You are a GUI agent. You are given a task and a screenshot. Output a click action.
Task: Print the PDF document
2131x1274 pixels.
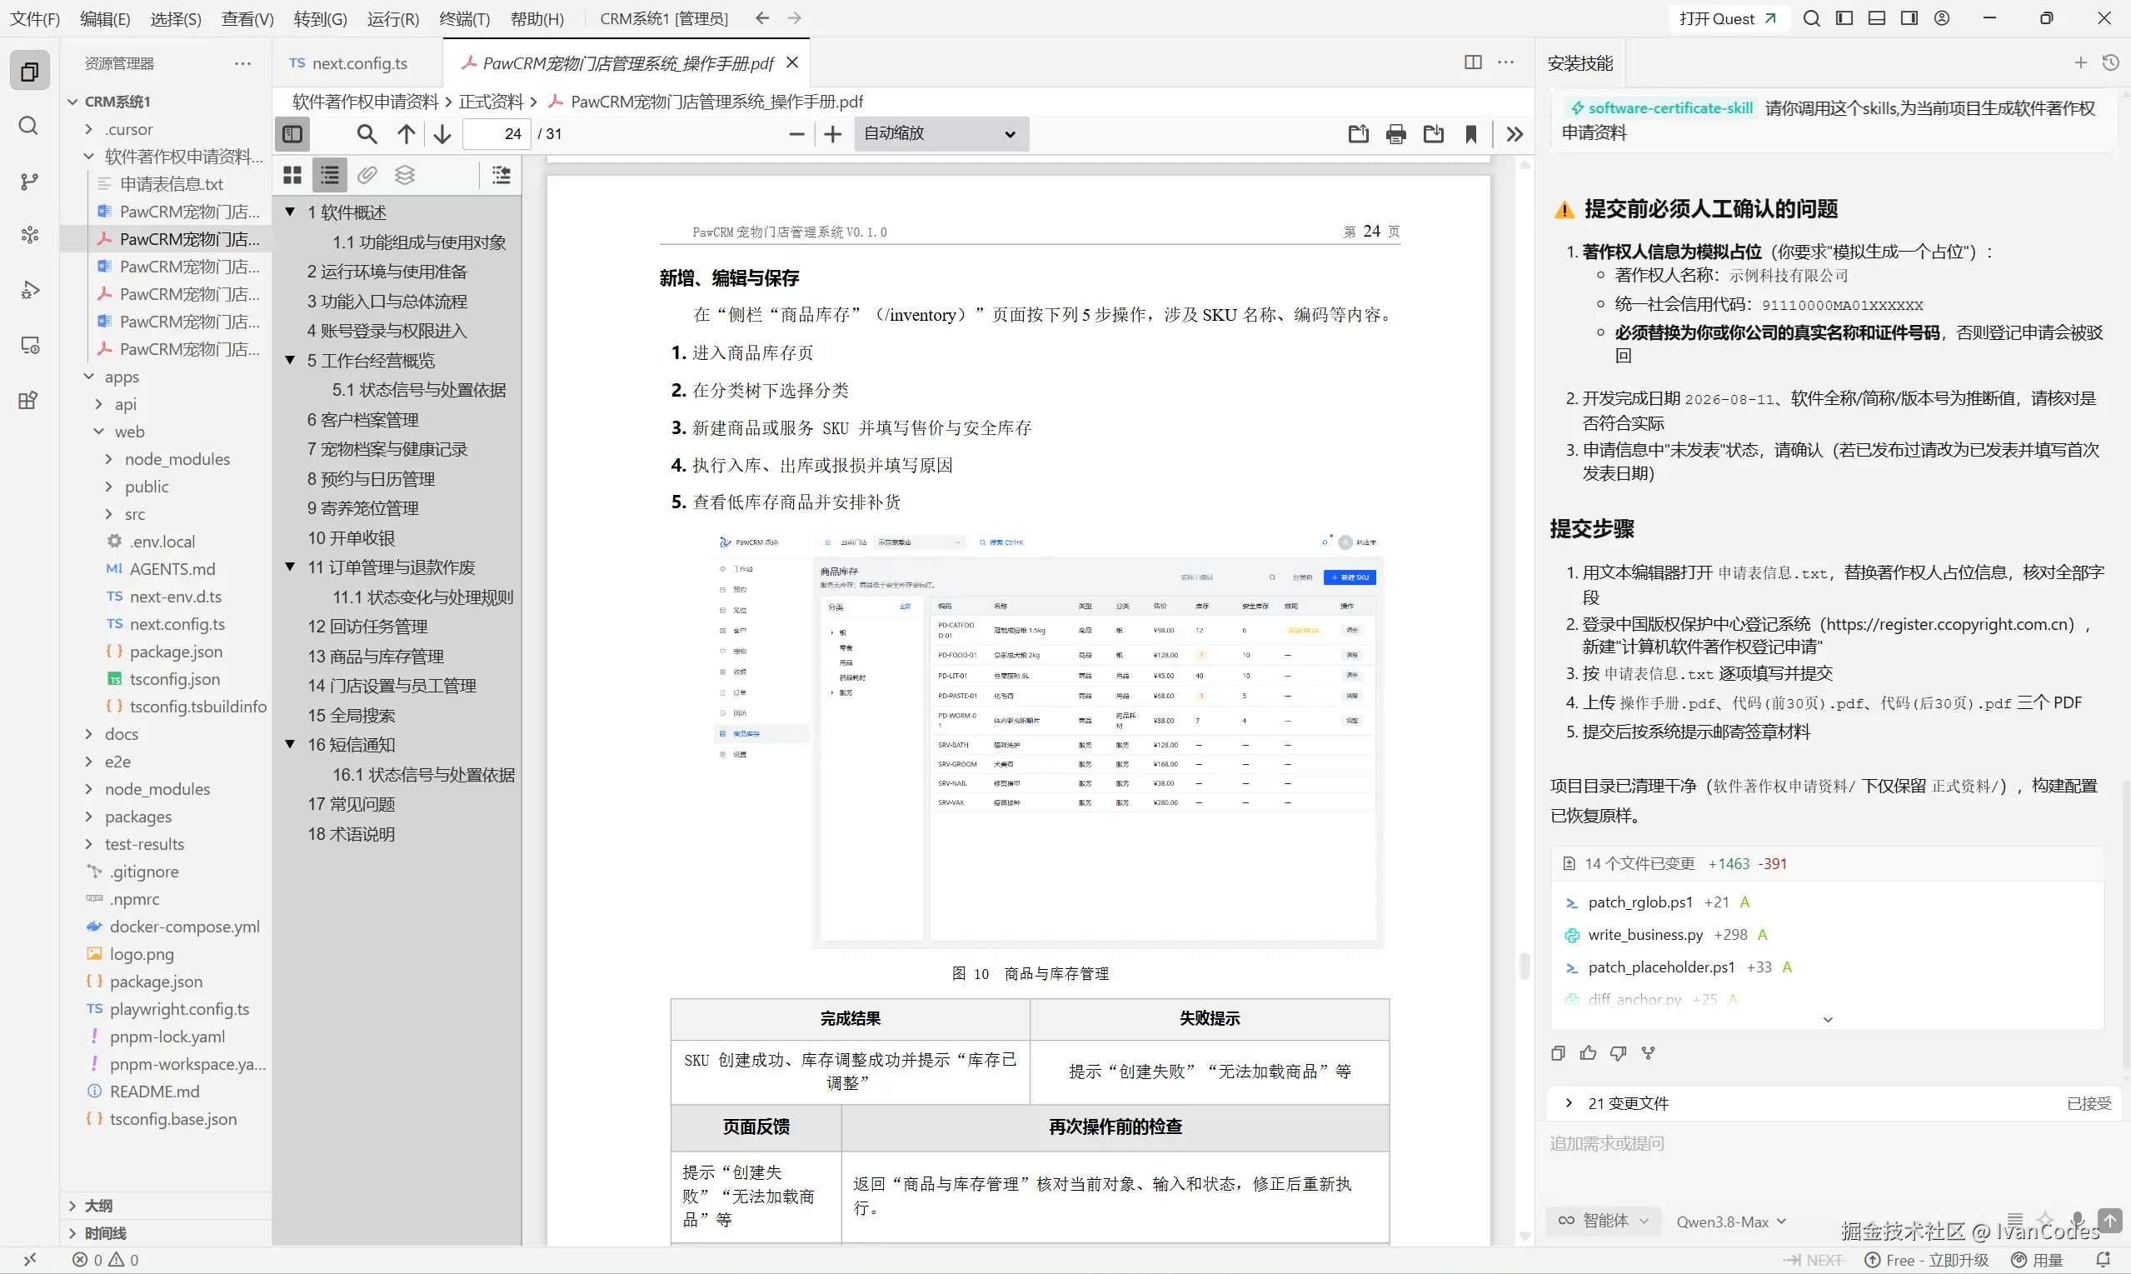[x=1396, y=134]
